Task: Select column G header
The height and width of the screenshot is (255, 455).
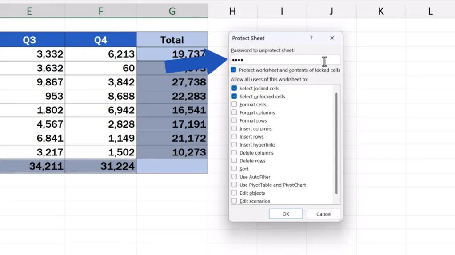Action: pos(172,11)
